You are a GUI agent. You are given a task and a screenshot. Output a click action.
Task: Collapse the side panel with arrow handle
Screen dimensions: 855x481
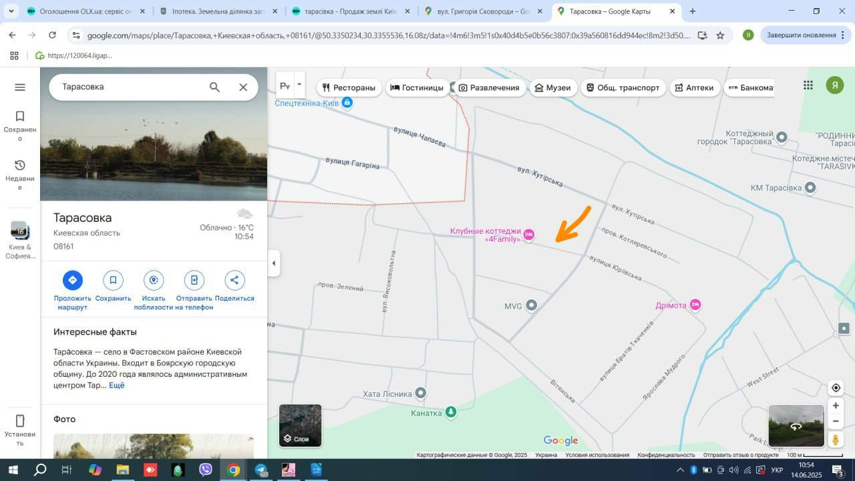273,263
